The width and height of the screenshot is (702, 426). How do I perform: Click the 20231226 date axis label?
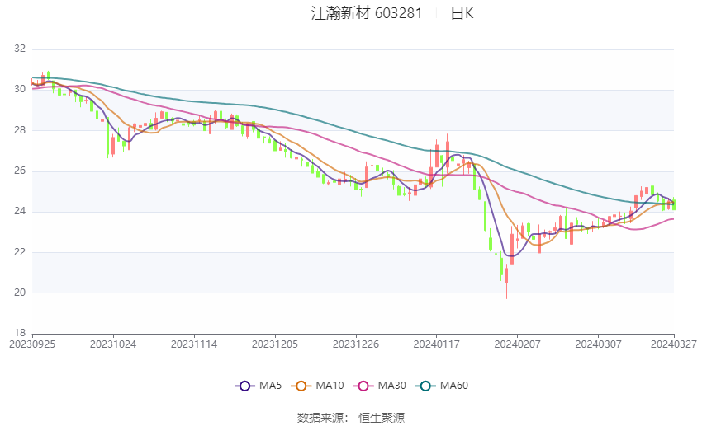point(355,344)
